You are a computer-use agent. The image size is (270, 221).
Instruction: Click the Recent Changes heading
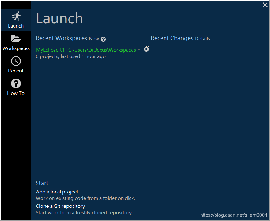(x=172, y=38)
